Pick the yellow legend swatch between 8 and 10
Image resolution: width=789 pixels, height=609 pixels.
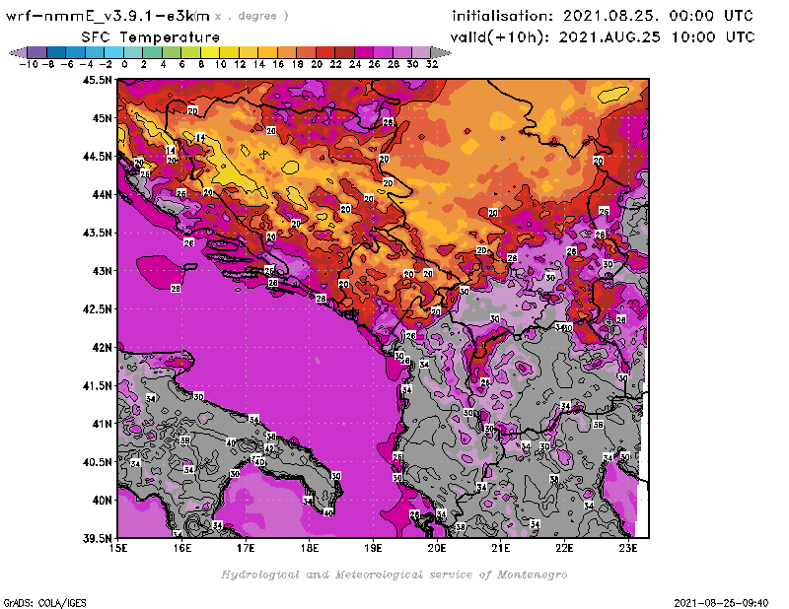tap(210, 52)
